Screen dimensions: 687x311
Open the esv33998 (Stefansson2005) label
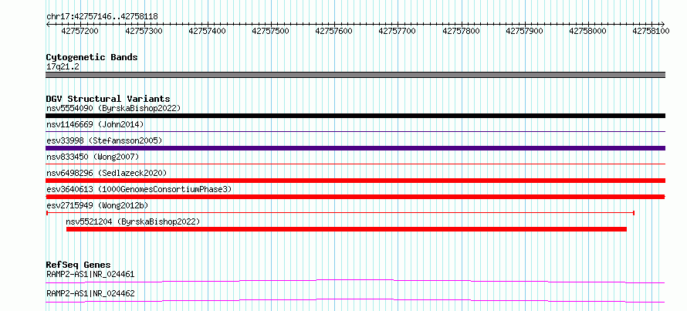[104, 140]
